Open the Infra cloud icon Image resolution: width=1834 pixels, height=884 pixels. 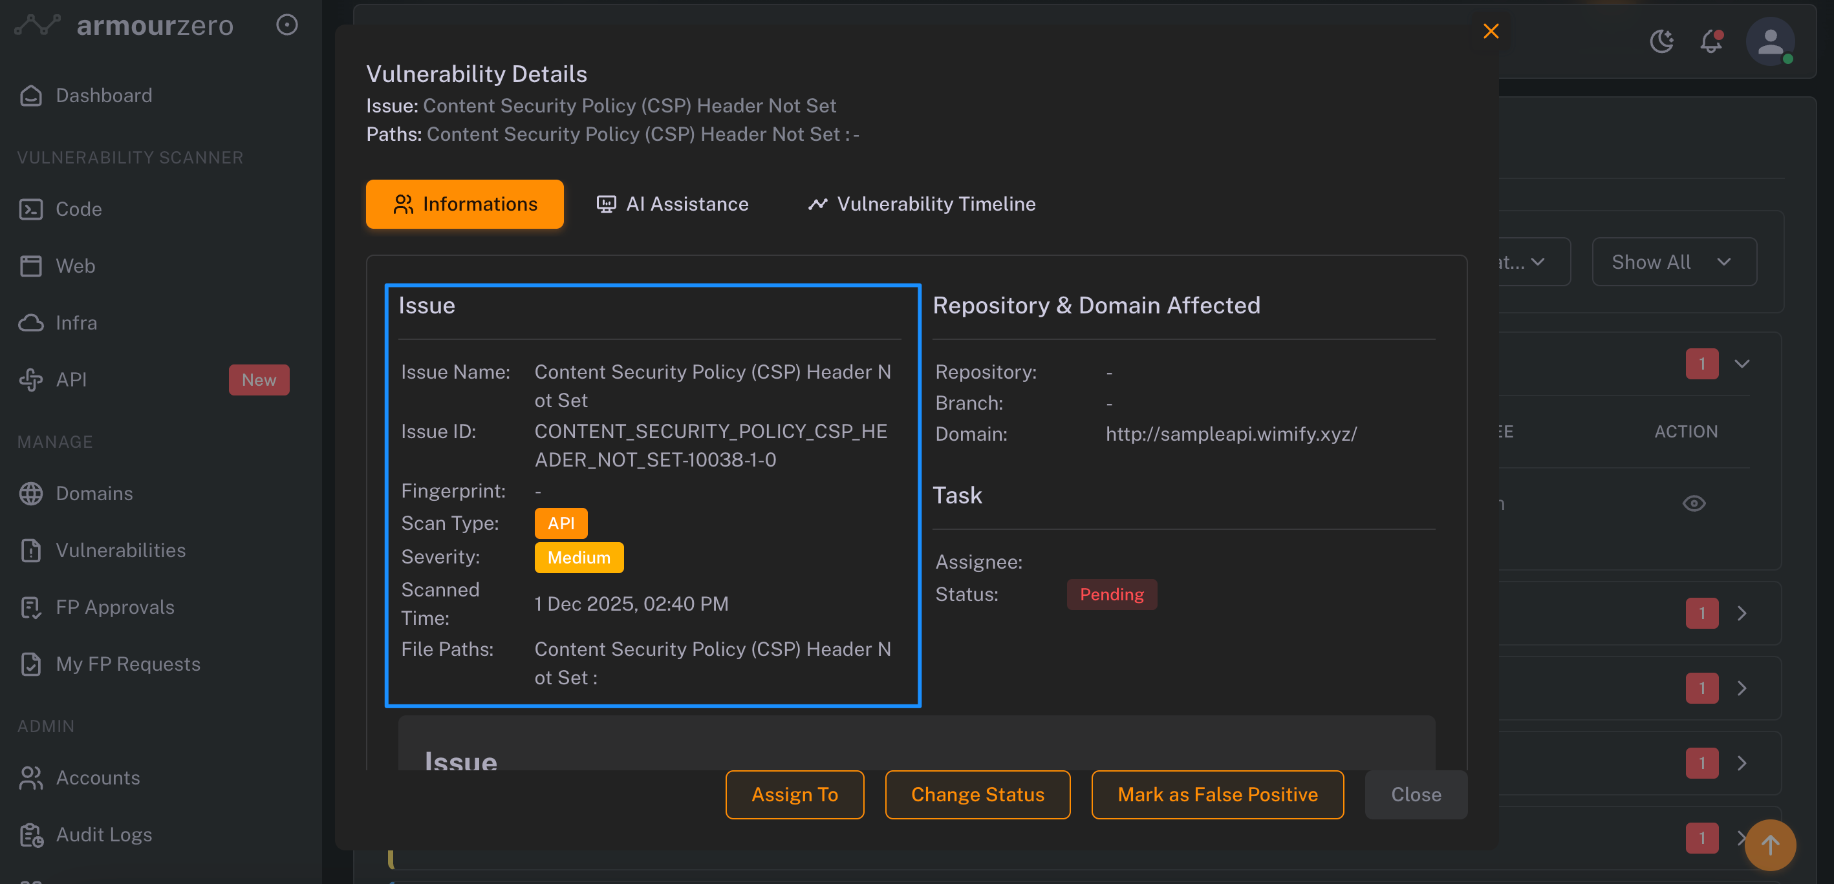pyautogui.click(x=30, y=323)
